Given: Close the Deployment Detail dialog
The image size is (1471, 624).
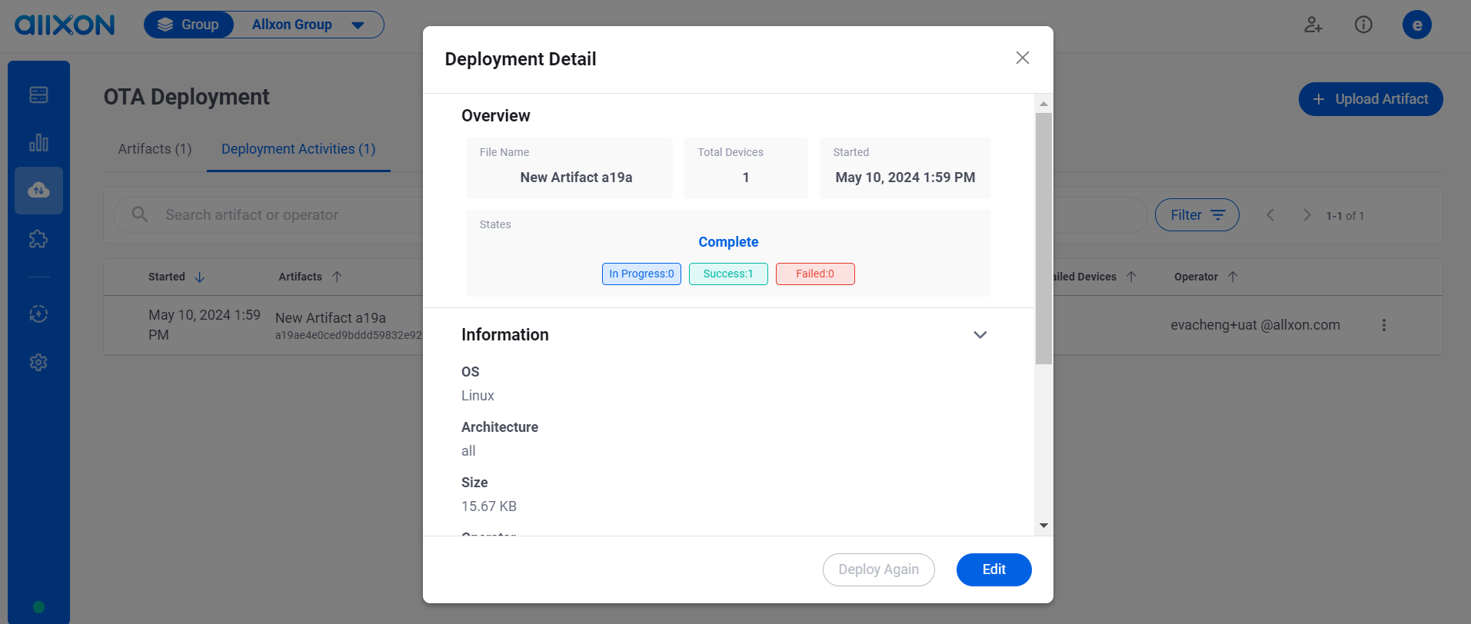Looking at the screenshot, I should click(x=1023, y=58).
